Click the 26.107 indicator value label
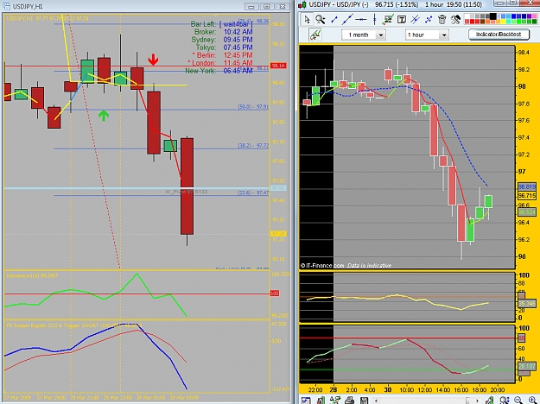This screenshot has height=404, width=540. tap(527, 366)
